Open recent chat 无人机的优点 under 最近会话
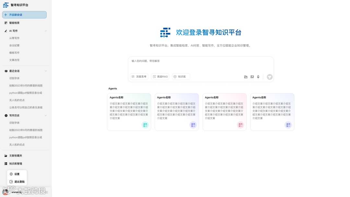Image resolution: width=350 pixels, height=197 pixels. (x=17, y=100)
